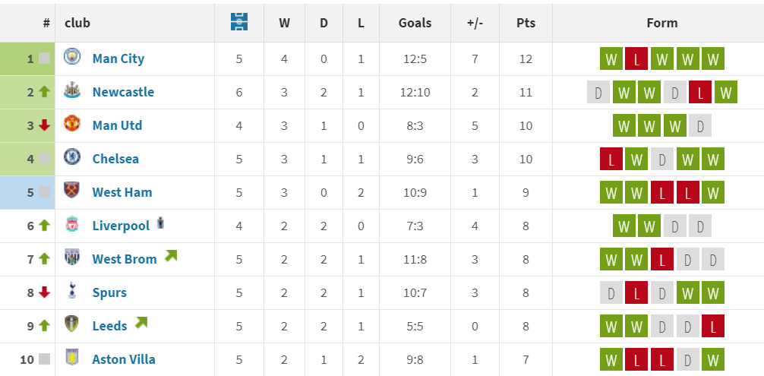Click the promoted arrow icon beside West Brom
The width and height of the screenshot is (764, 376).
[x=171, y=255]
